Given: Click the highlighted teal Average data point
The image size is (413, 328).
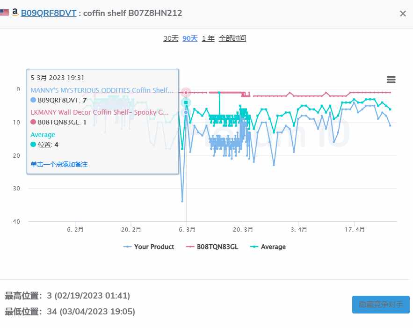Looking at the screenshot, I should tap(186, 102).
